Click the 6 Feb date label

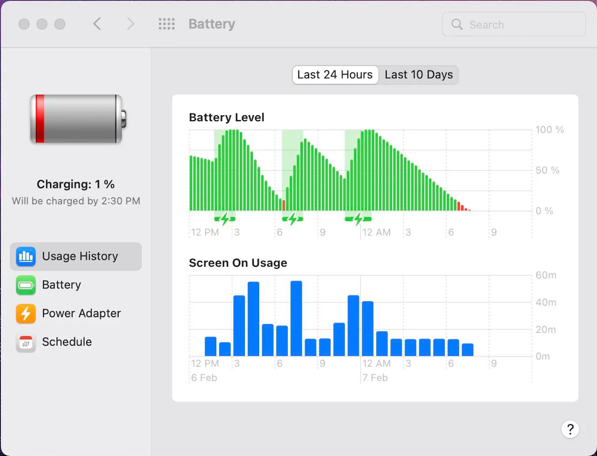tap(204, 378)
